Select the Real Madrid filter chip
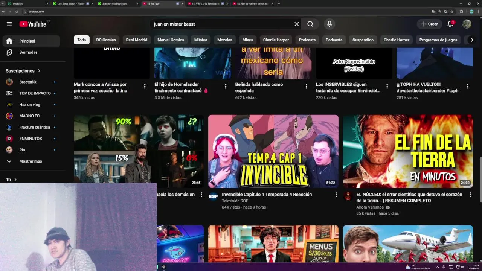482x271 pixels. (137, 40)
